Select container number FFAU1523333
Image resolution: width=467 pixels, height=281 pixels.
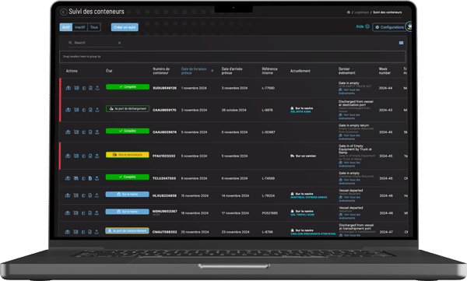point(163,156)
